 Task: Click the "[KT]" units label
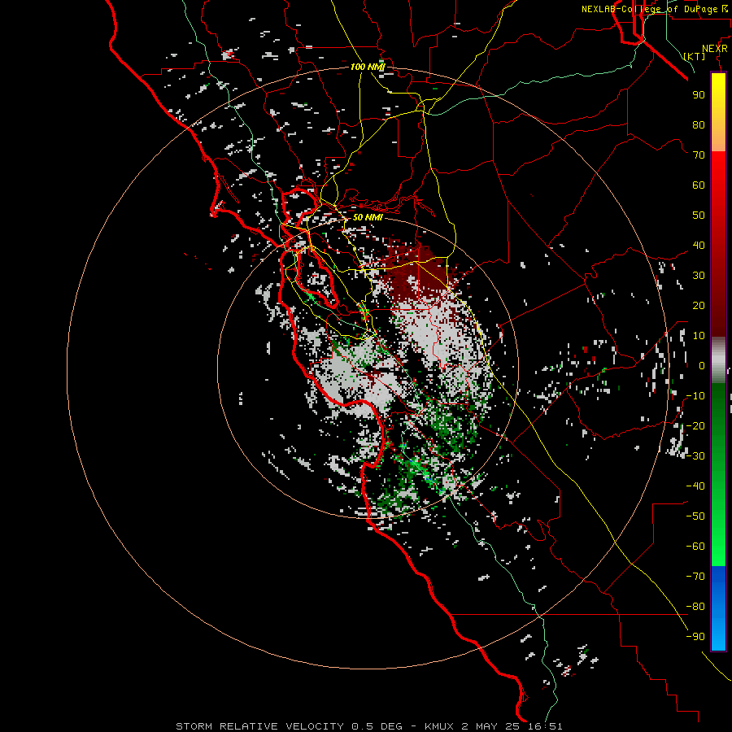[x=695, y=56]
